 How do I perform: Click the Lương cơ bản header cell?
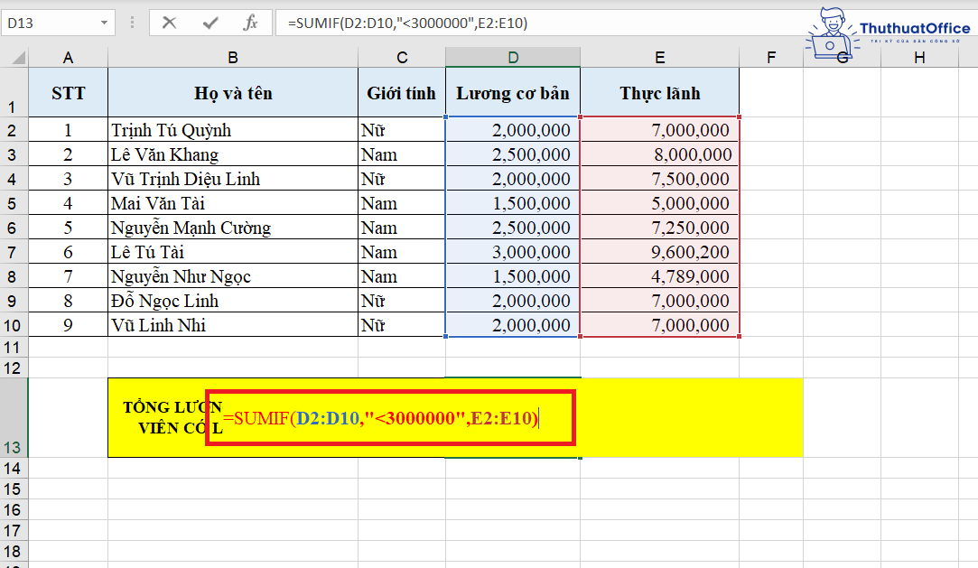(x=512, y=92)
